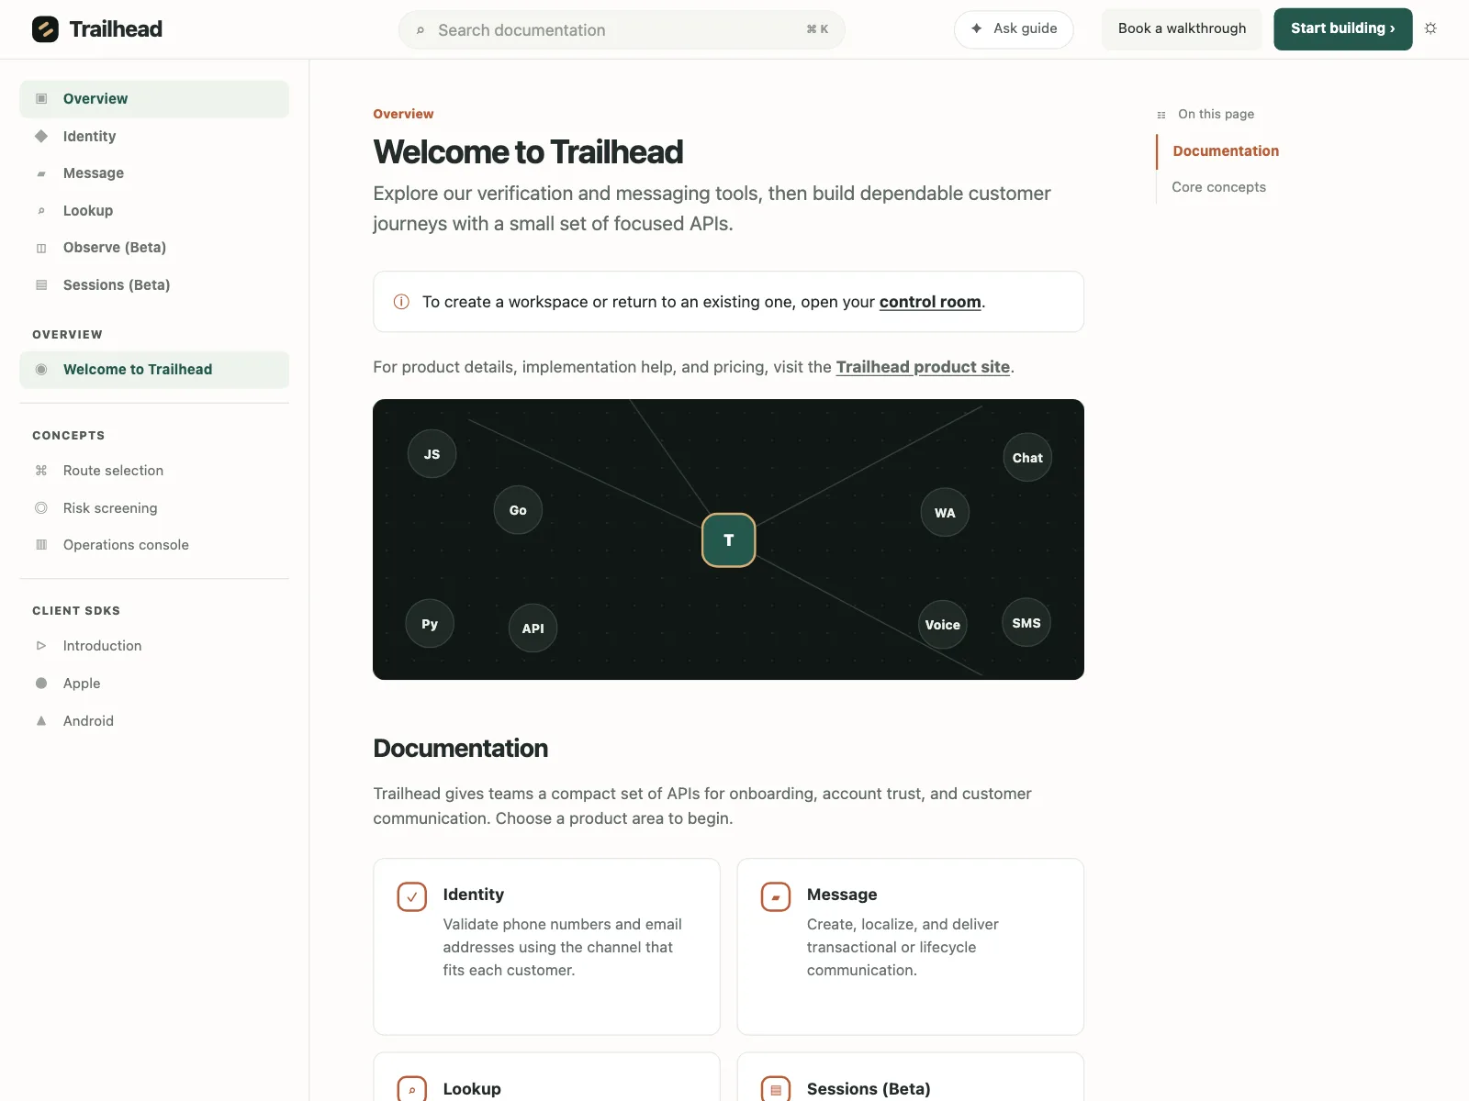The height and width of the screenshot is (1101, 1469).
Task: Focus the Search documentation field
Action: click(x=622, y=30)
